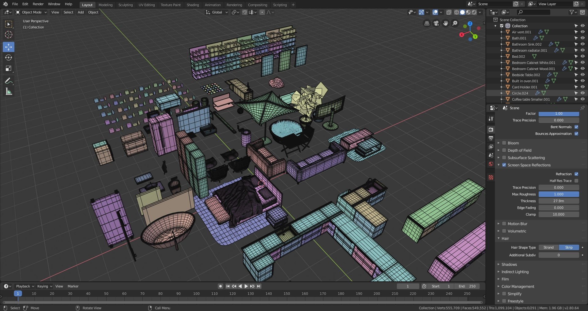
Task: Click the play animation button
Action: pyautogui.click(x=246, y=286)
